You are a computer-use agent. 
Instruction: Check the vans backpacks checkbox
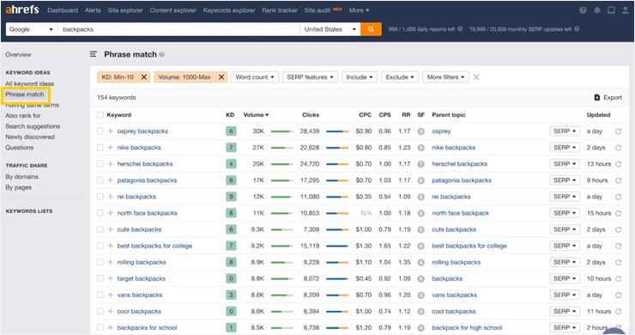pyautogui.click(x=100, y=295)
